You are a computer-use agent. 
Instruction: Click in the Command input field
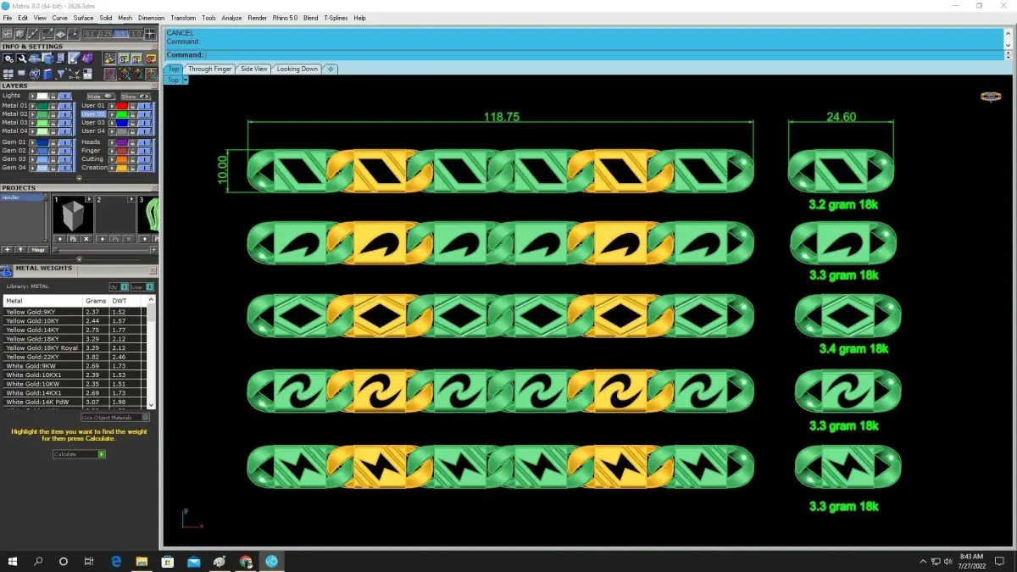coord(603,55)
